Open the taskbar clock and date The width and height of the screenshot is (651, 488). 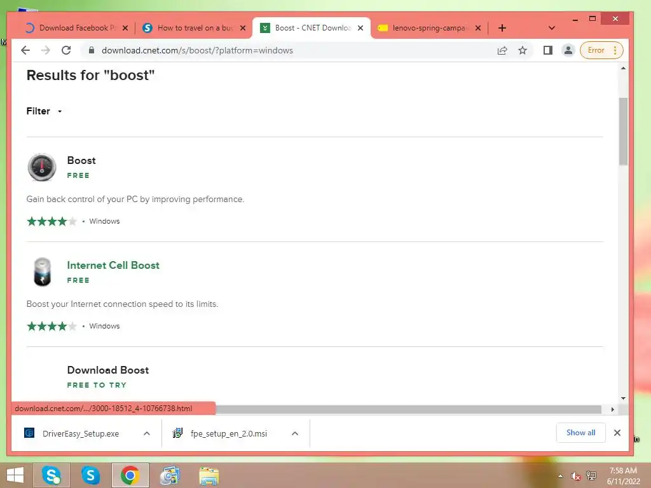point(623,476)
